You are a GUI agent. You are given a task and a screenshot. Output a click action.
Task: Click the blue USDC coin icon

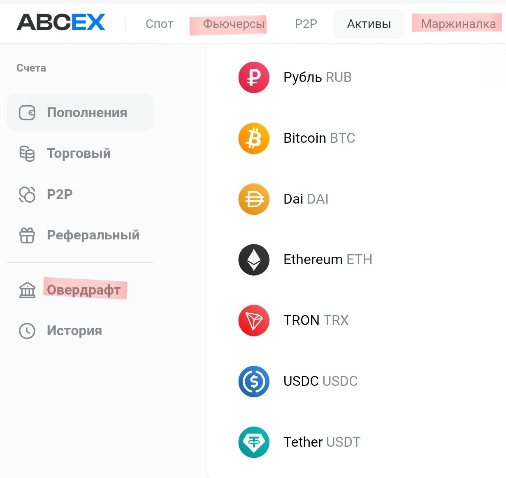(254, 381)
